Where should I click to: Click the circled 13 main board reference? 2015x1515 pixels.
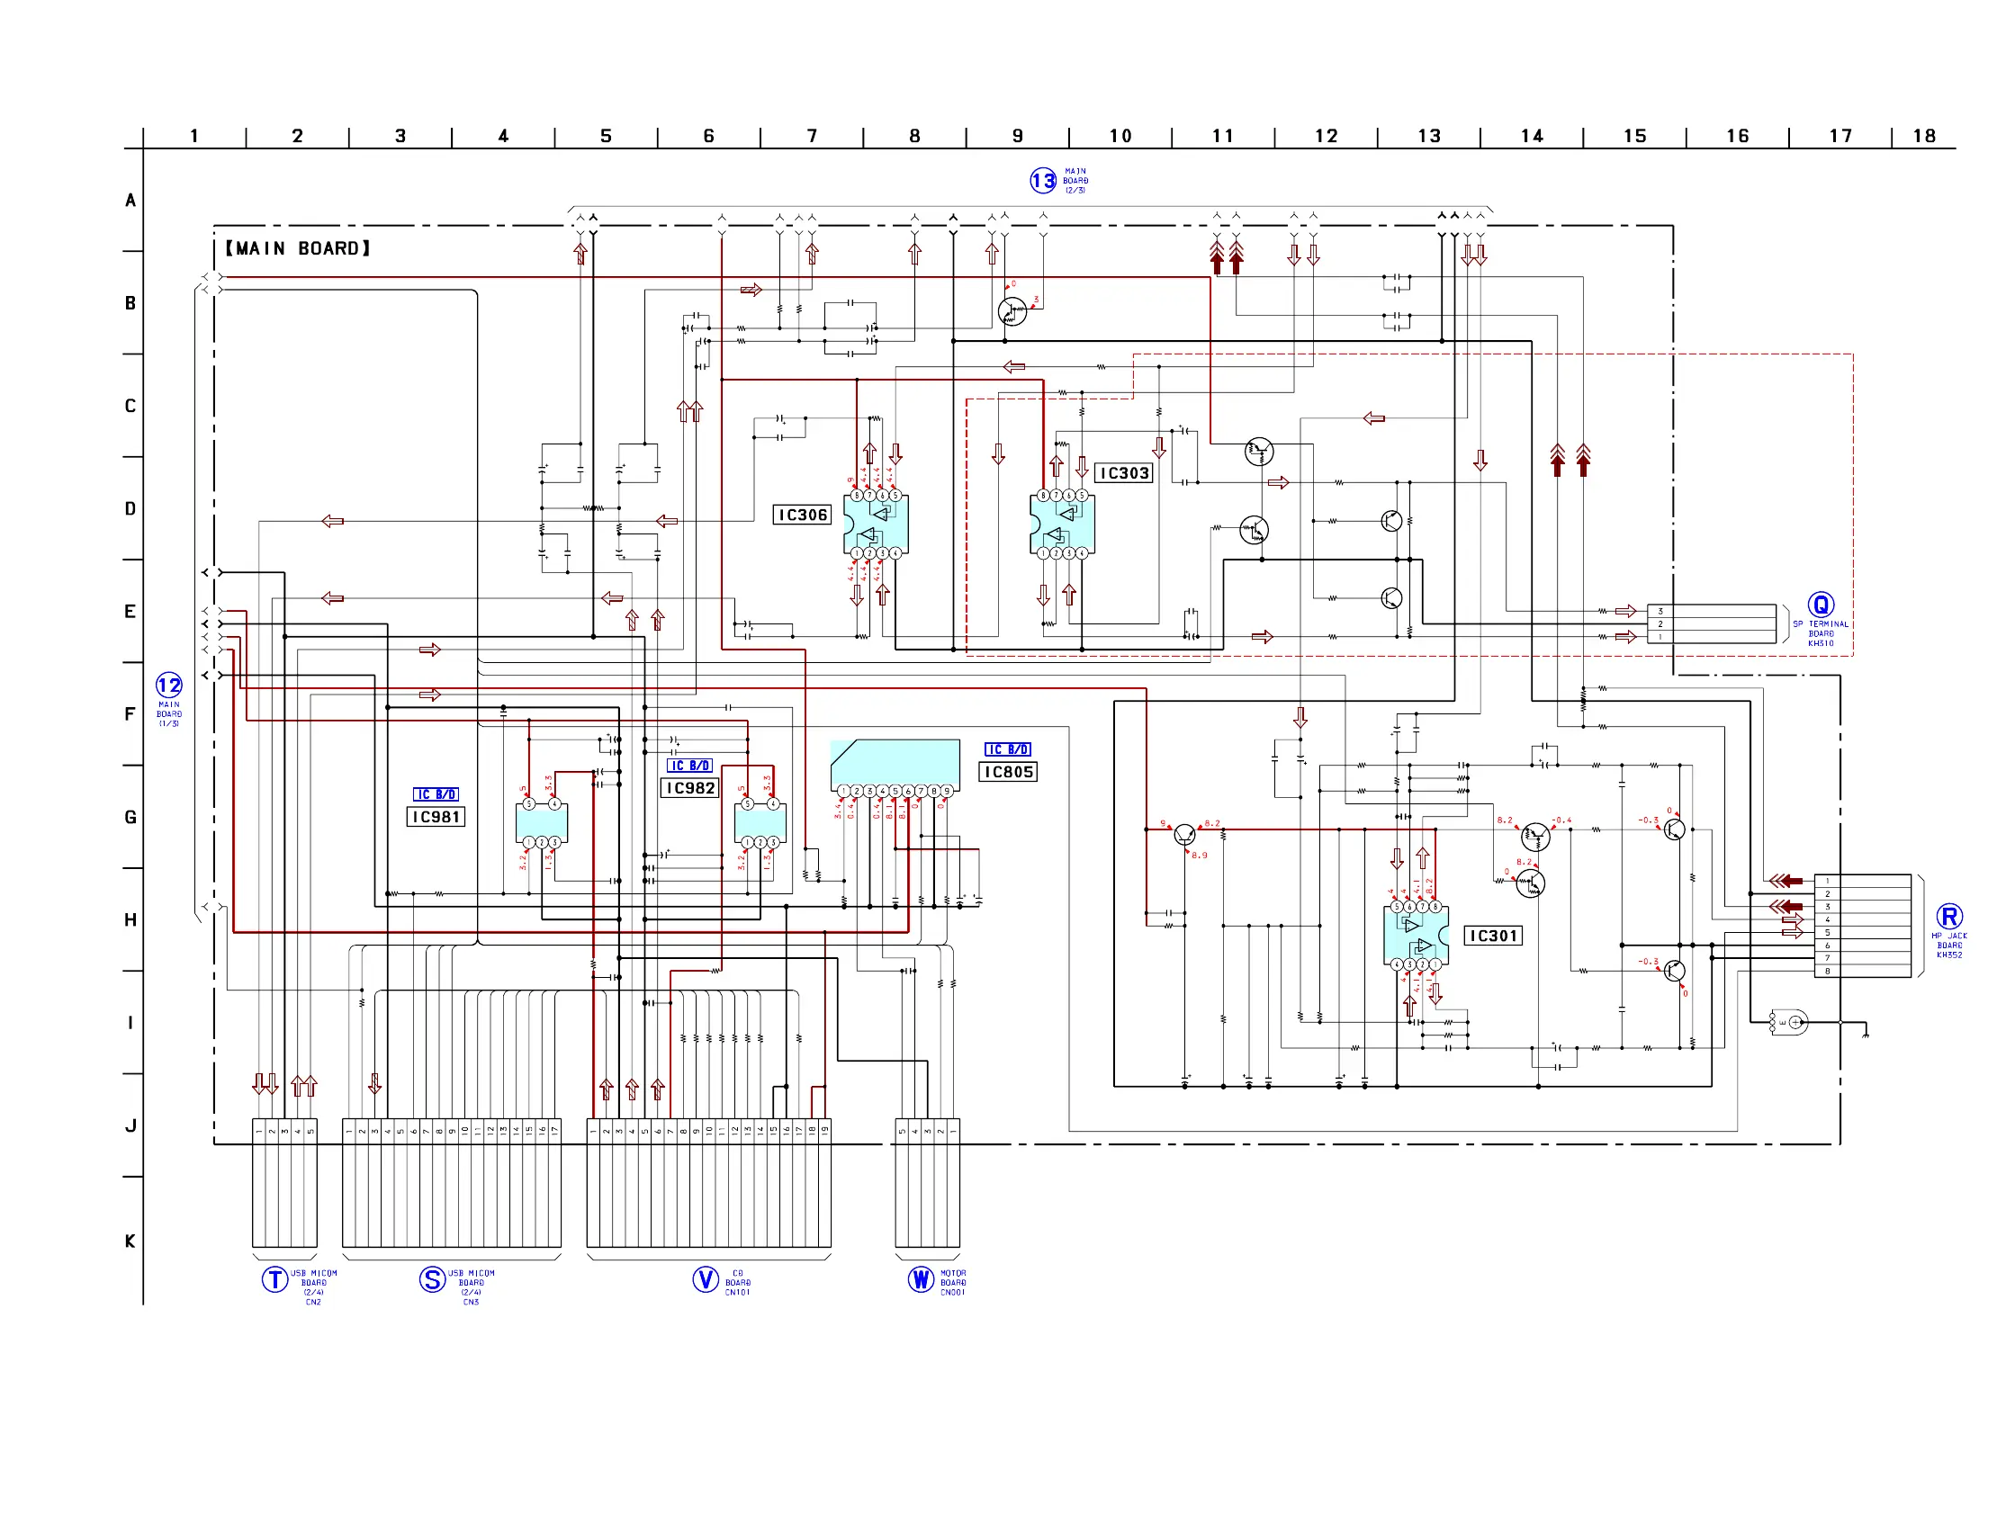click(1043, 181)
